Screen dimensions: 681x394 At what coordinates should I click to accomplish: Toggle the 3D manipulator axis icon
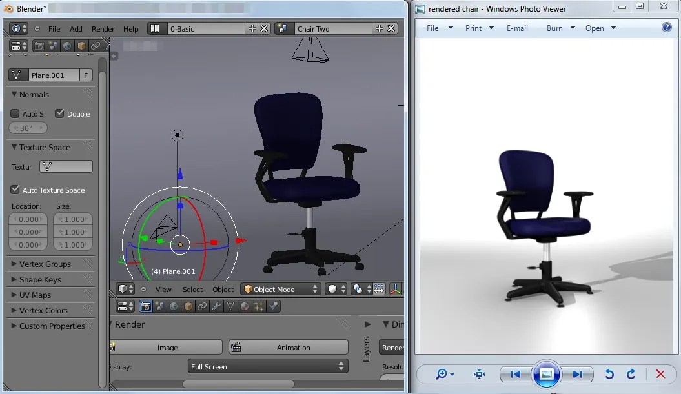point(396,289)
